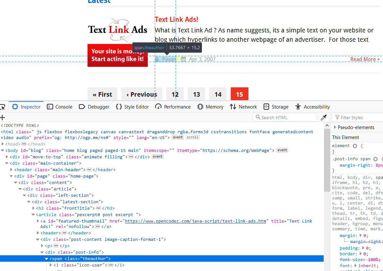
Task: Click the Inspector panel icon
Action: tap(15, 107)
